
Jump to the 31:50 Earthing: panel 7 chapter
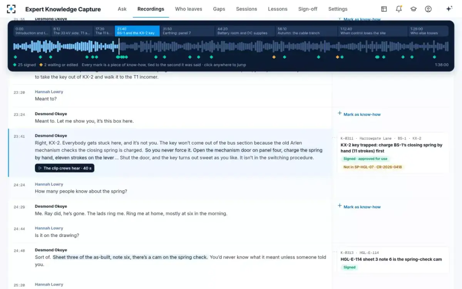(187, 31)
